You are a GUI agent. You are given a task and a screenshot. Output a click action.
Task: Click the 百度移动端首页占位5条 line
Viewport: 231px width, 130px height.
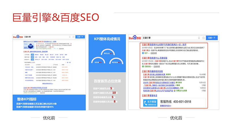coord(104,97)
